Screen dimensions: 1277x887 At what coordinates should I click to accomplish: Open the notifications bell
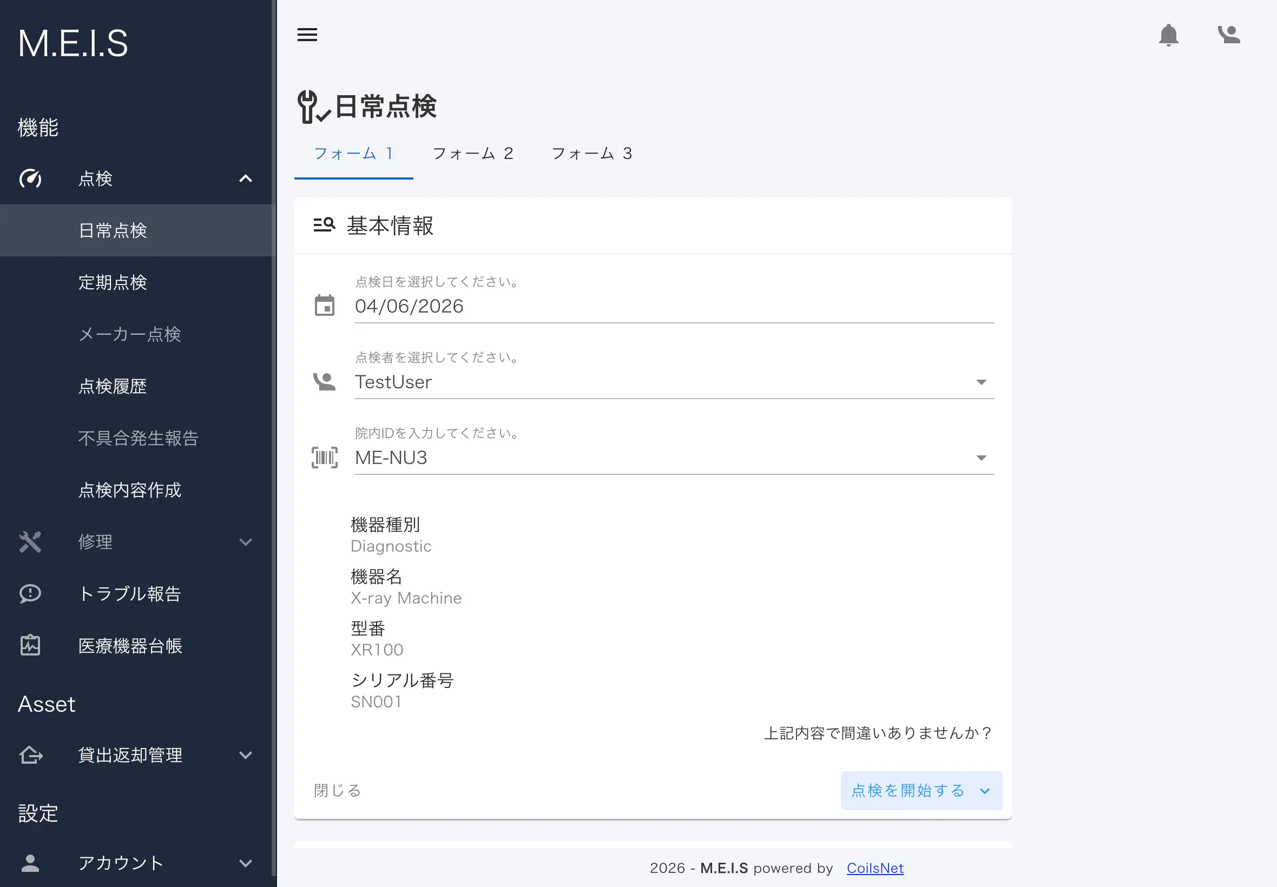tap(1168, 35)
